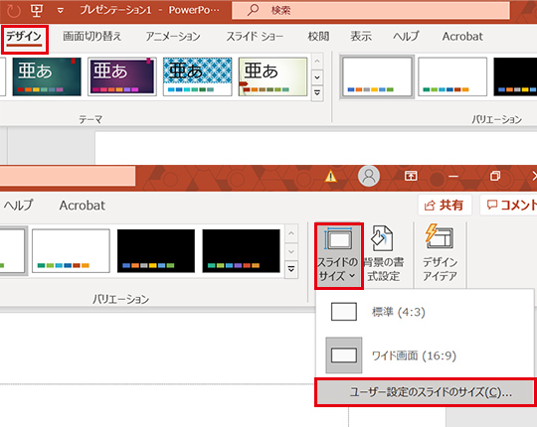Image resolution: width=537 pixels, height=427 pixels.
Task: Click the search box (検索) in title bar
Action: pyautogui.click(x=371, y=10)
